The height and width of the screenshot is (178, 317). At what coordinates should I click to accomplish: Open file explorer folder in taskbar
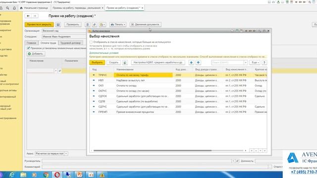pyautogui.click(x=23, y=175)
